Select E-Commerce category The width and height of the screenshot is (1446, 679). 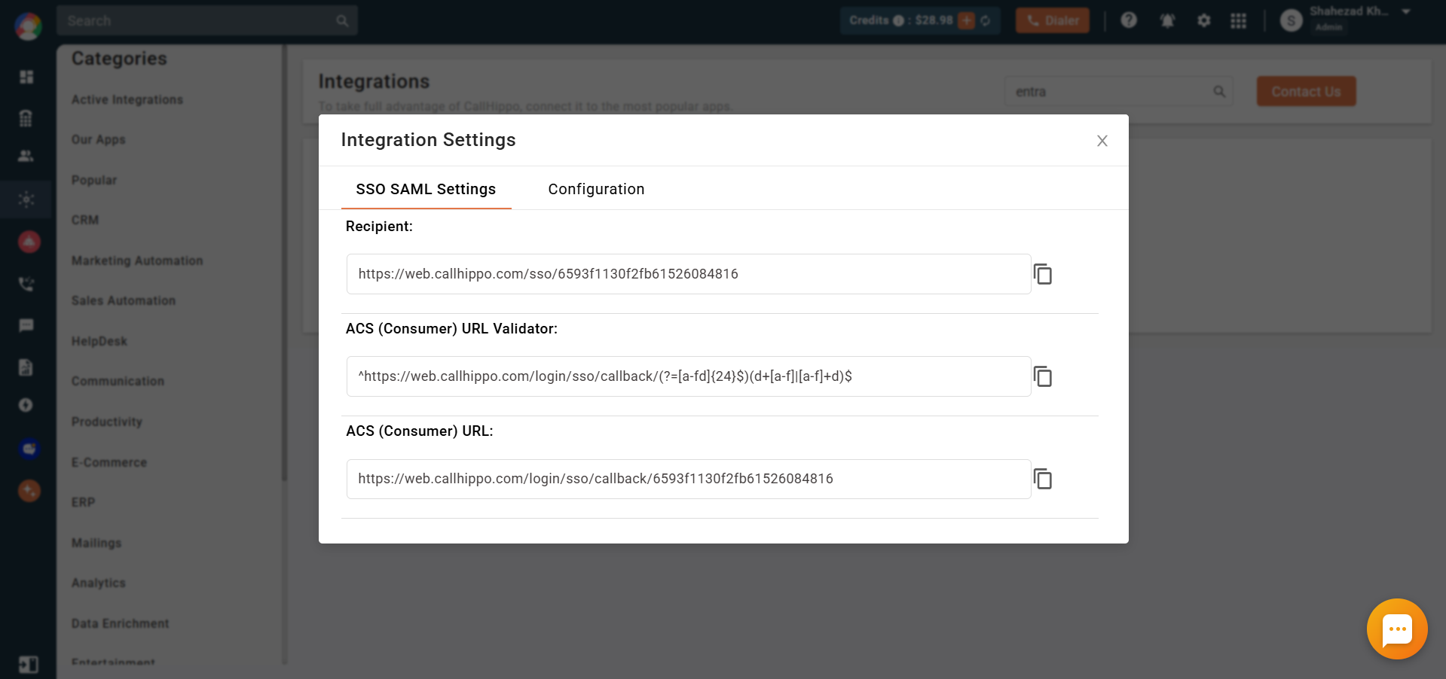109,462
